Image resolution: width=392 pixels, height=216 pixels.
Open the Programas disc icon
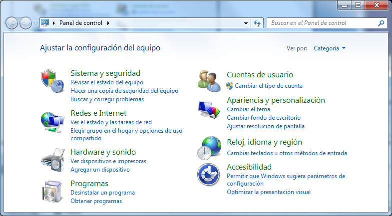click(52, 192)
